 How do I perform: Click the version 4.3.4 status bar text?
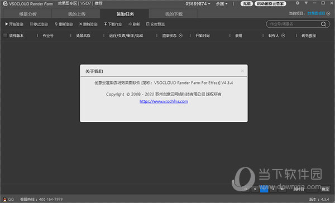(319, 199)
